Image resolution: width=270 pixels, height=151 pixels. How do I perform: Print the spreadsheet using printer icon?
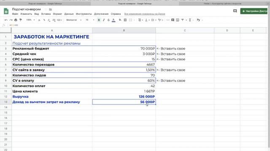pos(16,20)
